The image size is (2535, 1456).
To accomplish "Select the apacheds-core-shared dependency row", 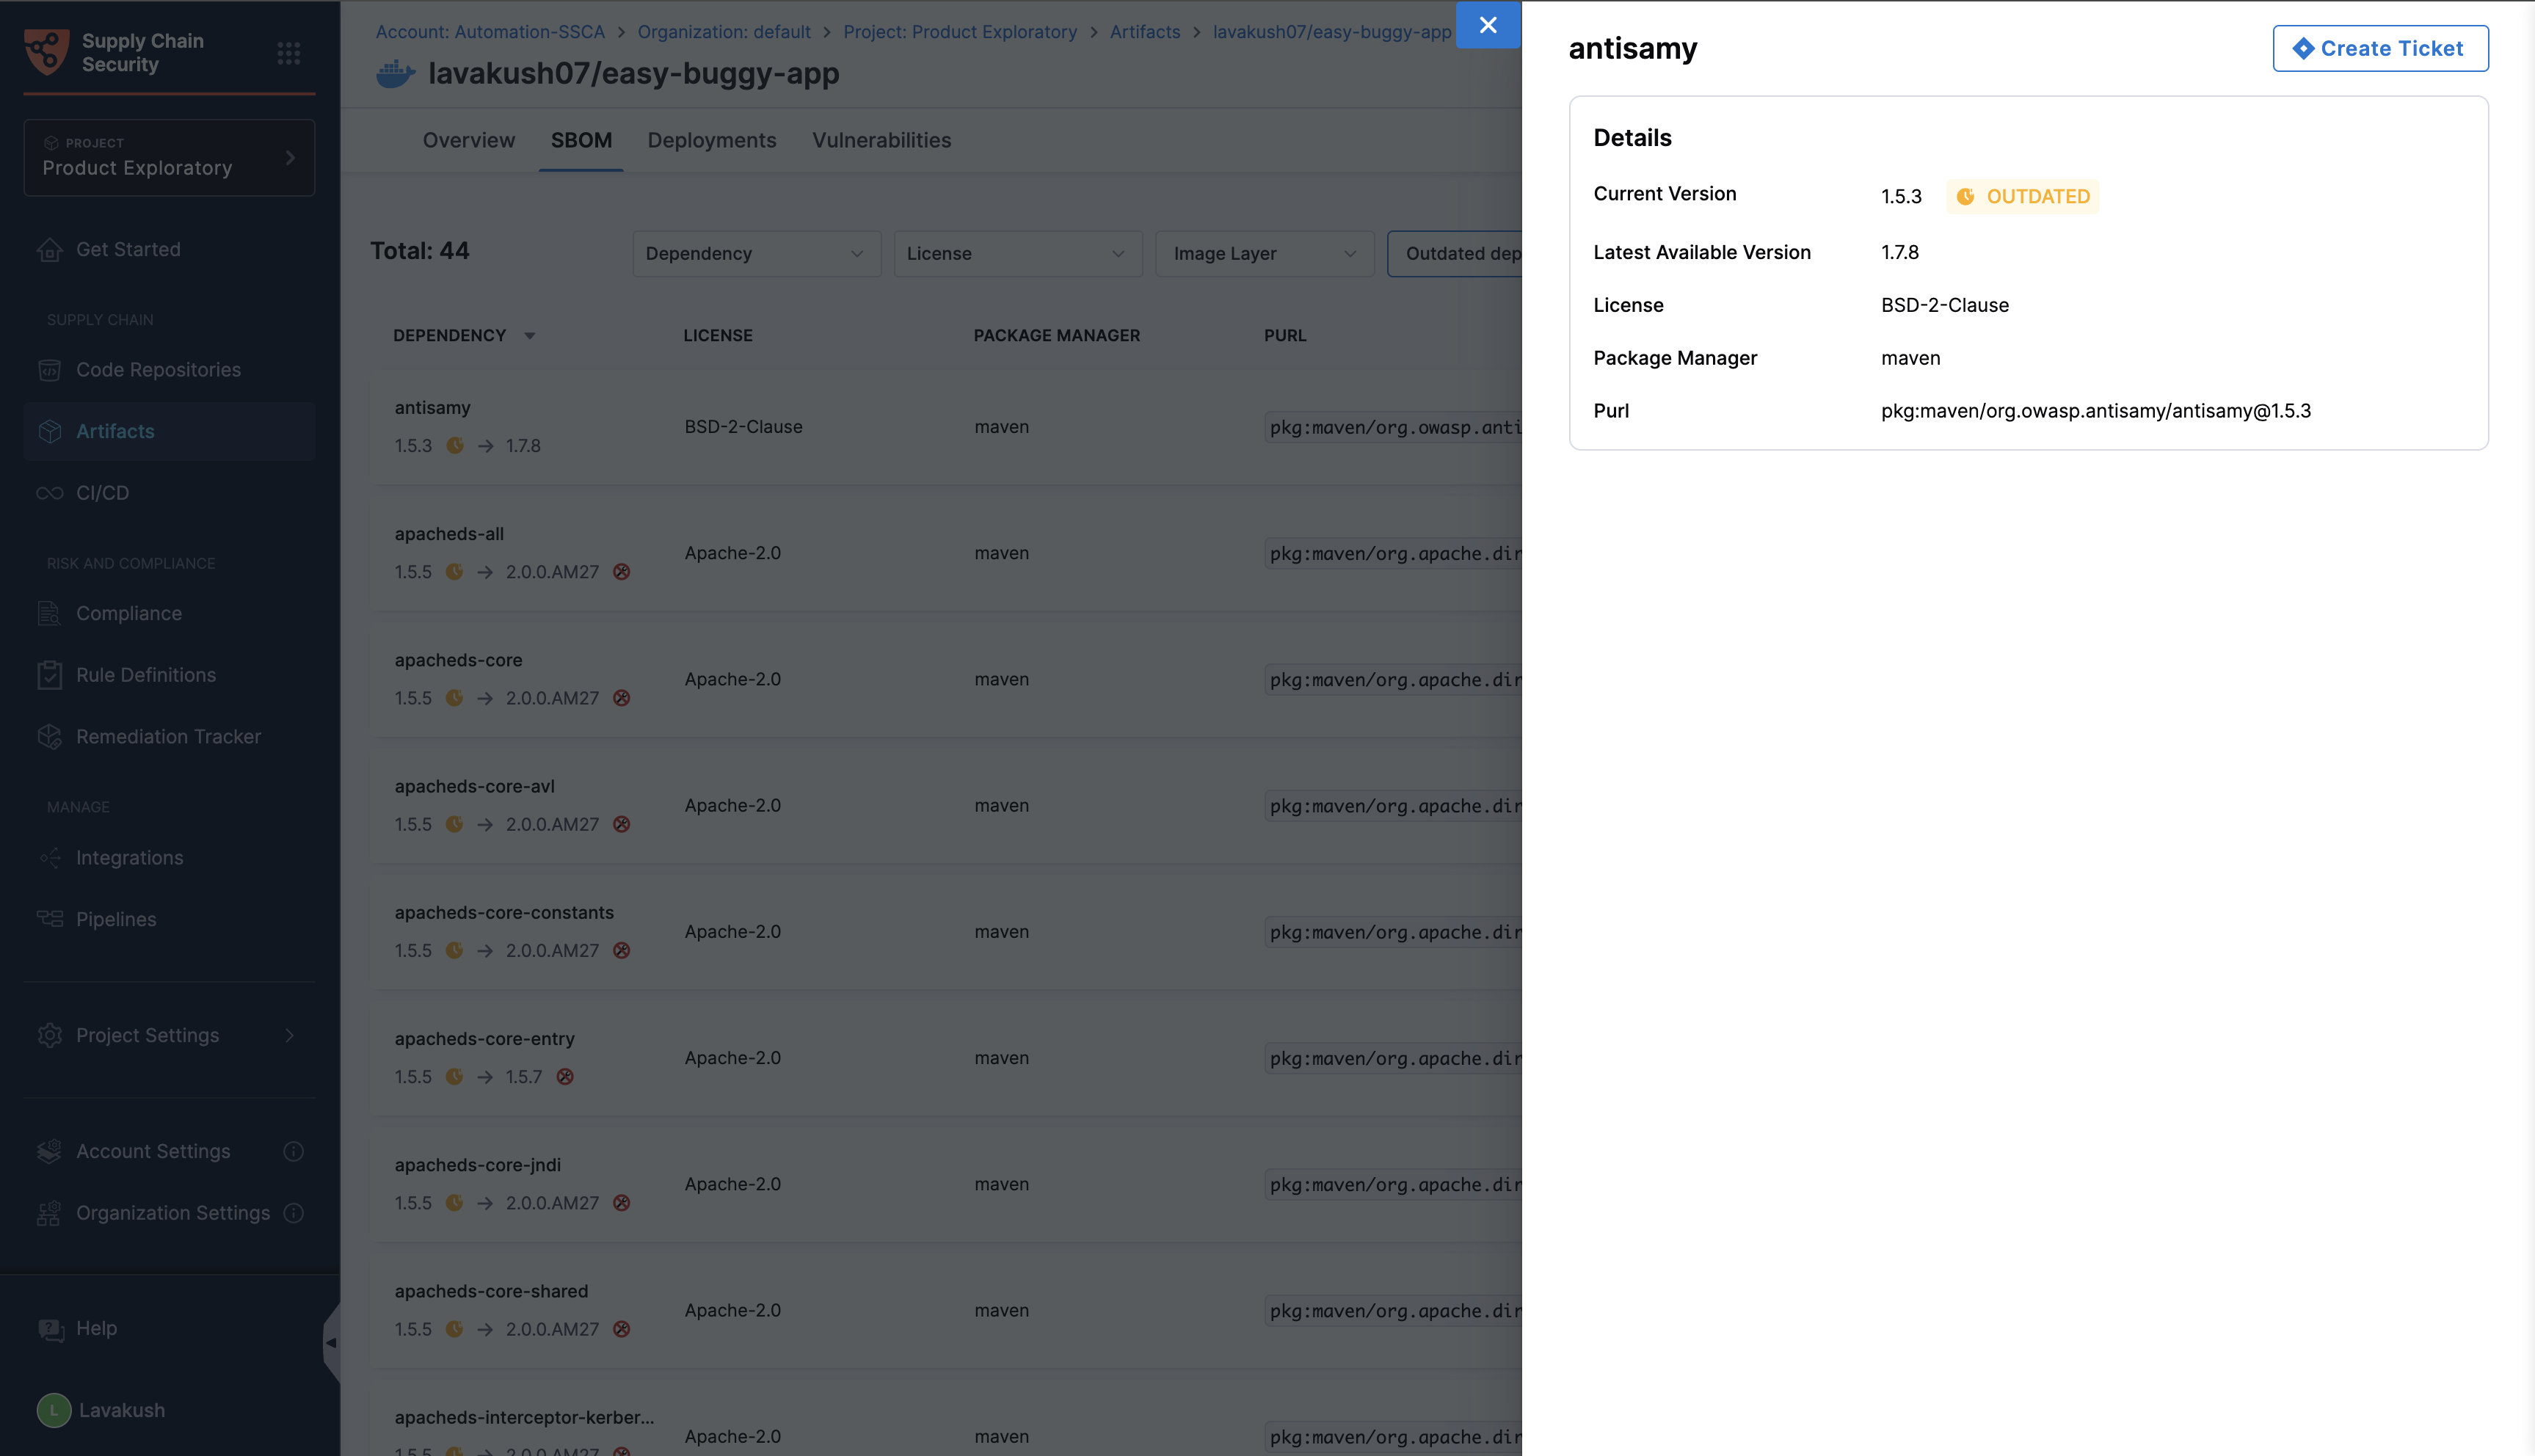I will (x=946, y=1310).
